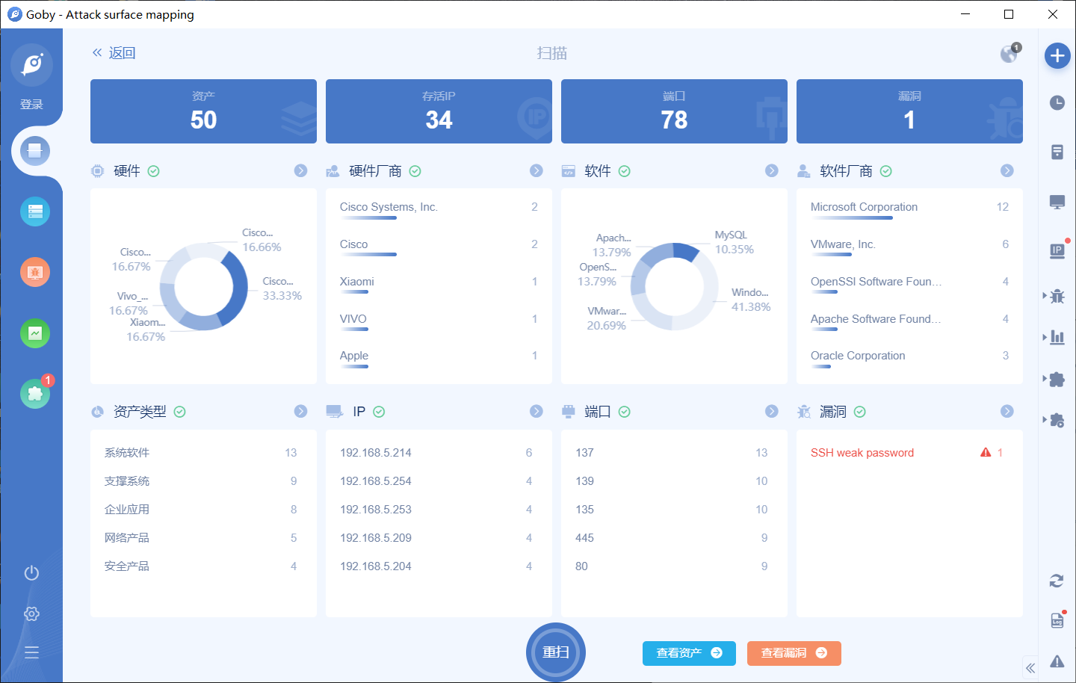The width and height of the screenshot is (1076, 683).
Task: Click the 查看资产 view assets button
Action: (689, 653)
